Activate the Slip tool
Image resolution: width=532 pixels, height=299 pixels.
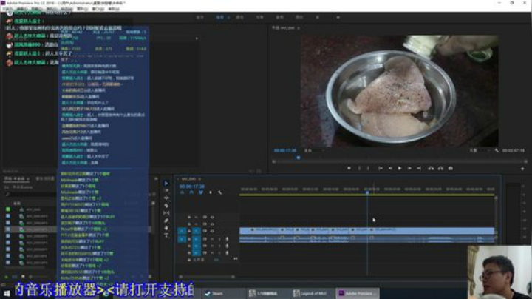[x=166, y=213]
